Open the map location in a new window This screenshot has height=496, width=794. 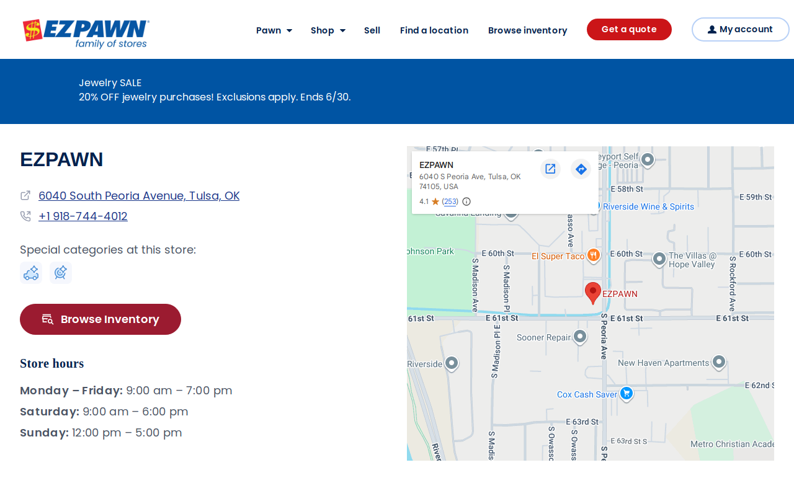point(550,169)
